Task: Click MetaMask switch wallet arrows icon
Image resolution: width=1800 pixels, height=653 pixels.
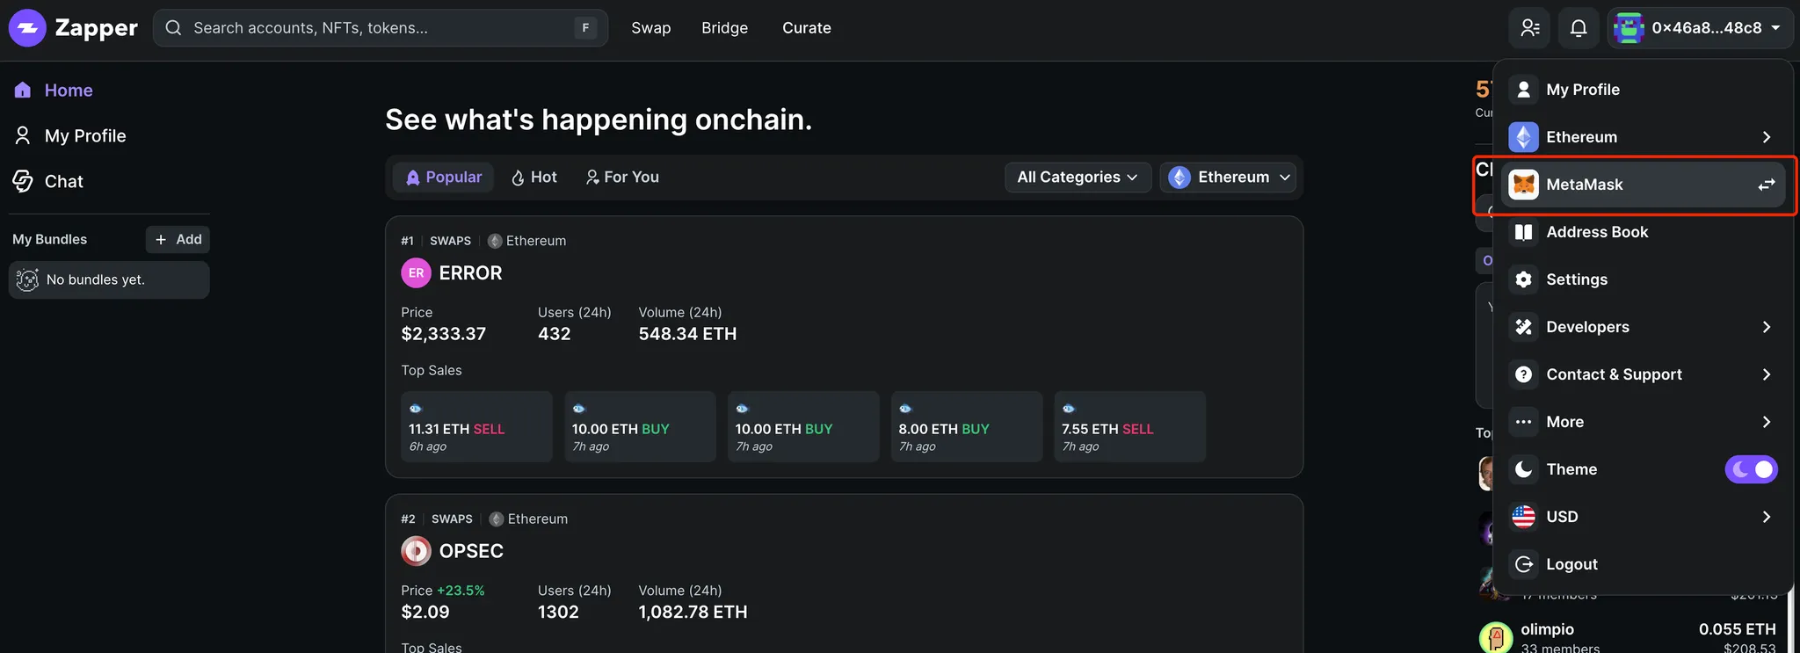Action: [1766, 185]
